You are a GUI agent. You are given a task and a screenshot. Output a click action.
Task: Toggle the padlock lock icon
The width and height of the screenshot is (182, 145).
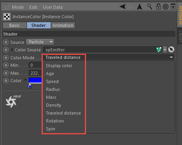158,7
